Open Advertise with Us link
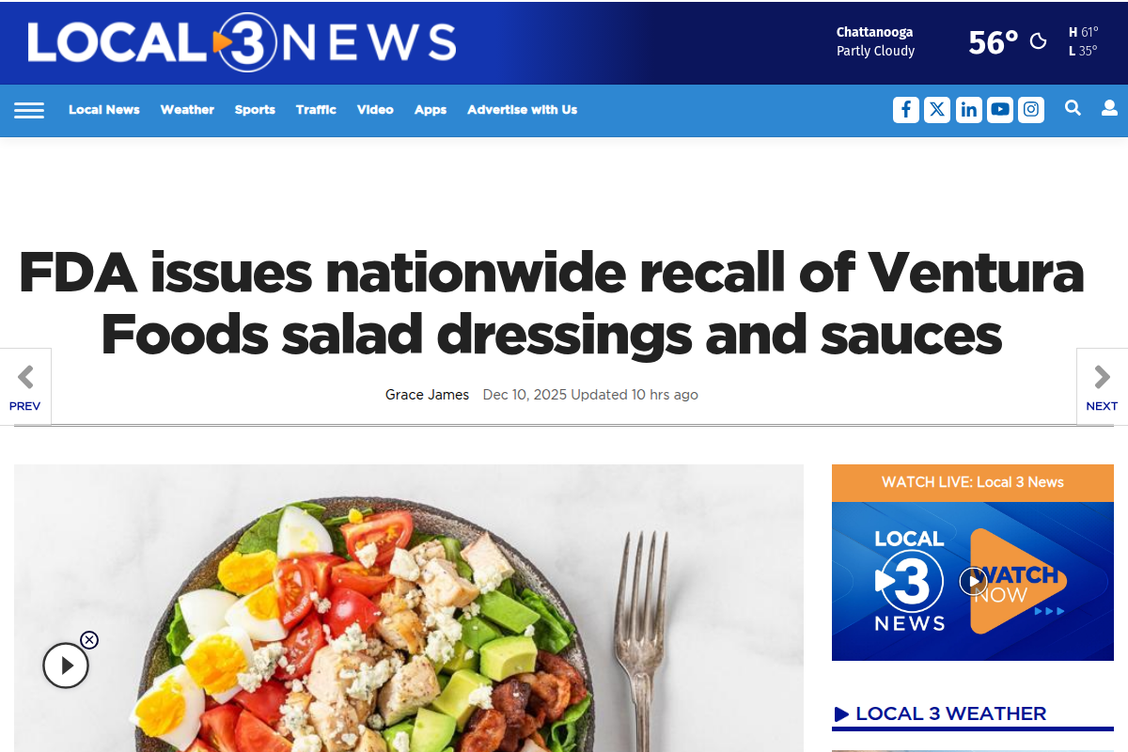Image resolution: width=1128 pixels, height=752 pixels. 522,110
